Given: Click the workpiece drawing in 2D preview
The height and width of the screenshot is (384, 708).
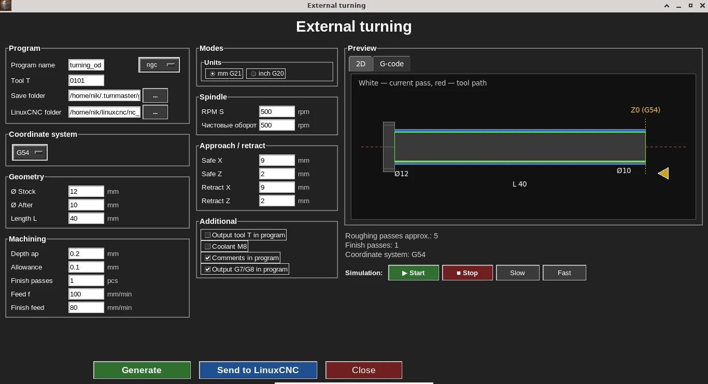Looking at the screenshot, I should pyautogui.click(x=520, y=147).
